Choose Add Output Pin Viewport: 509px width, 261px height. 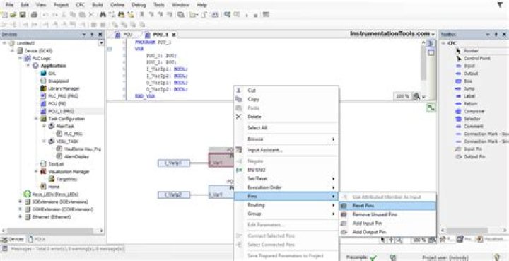click(387, 232)
